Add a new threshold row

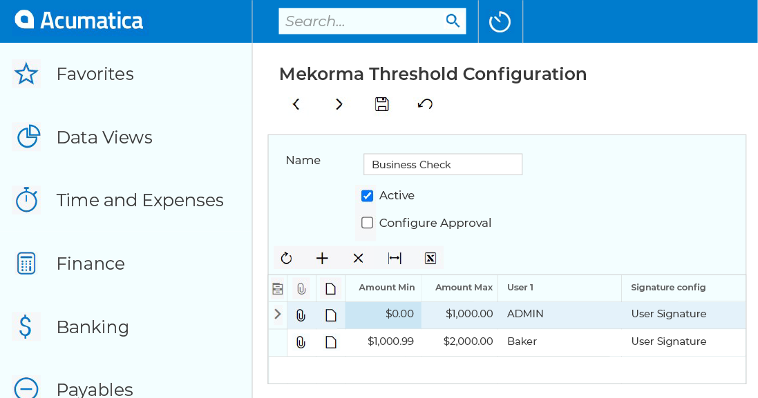[322, 257]
